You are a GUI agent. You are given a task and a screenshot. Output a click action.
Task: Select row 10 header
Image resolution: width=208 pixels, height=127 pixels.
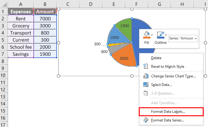[4, 76]
